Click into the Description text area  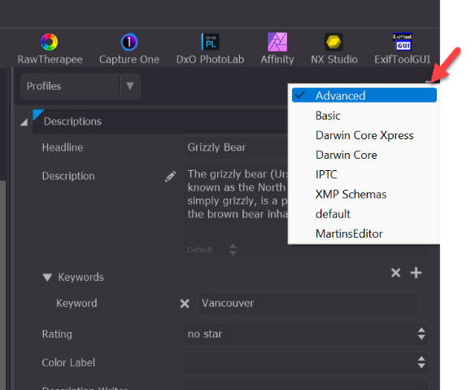(x=236, y=203)
